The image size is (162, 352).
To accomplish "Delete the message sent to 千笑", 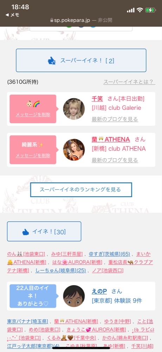I will (x=33, y=115).
